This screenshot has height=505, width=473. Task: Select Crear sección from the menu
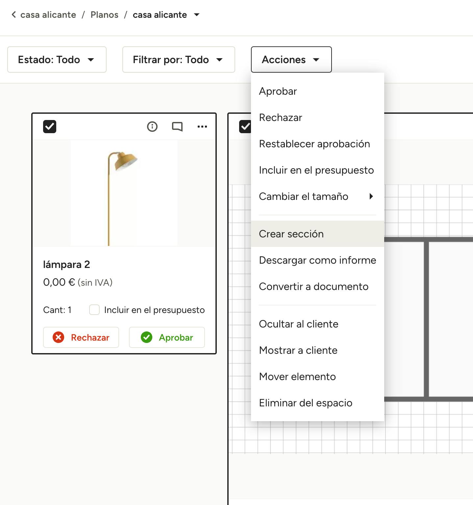(x=291, y=234)
